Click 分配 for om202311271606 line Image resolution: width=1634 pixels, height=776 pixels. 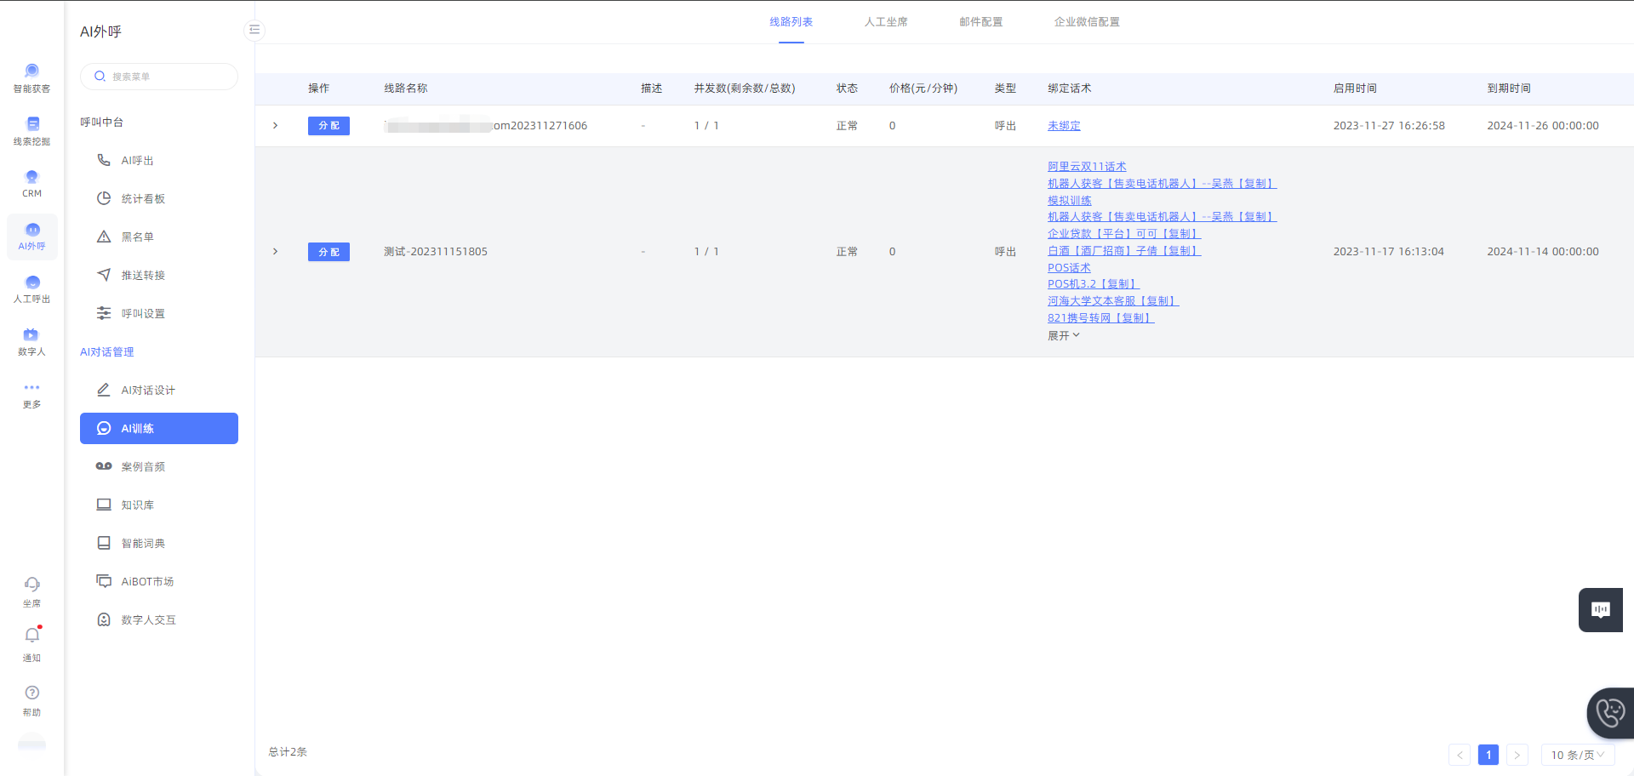point(329,126)
